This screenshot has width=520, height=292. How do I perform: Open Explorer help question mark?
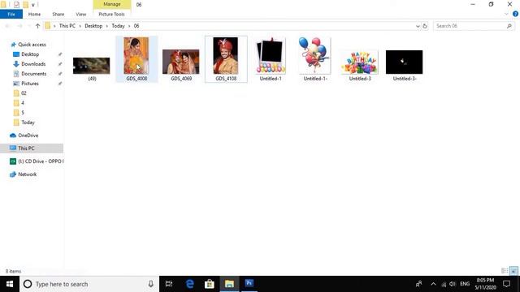[x=515, y=14]
